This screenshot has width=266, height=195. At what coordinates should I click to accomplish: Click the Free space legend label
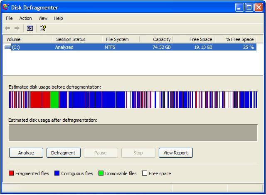coord(160,174)
